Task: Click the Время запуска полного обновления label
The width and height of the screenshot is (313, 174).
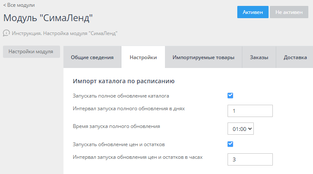Action: [x=116, y=126]
